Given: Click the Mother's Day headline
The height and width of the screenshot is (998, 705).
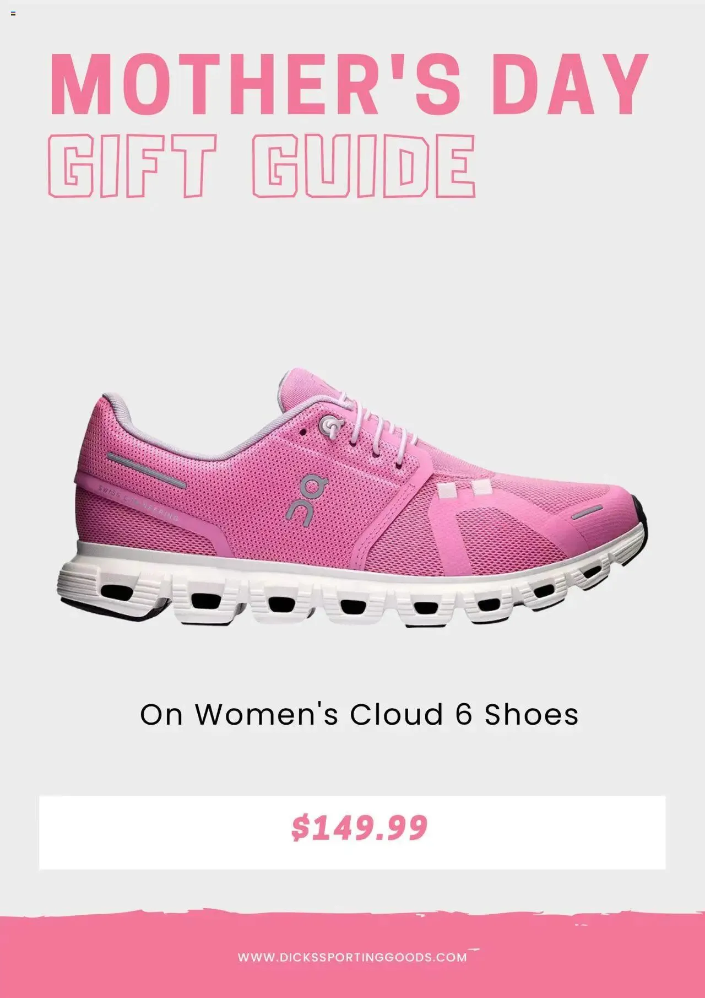Looking at the screenshot, I should 350,84.
